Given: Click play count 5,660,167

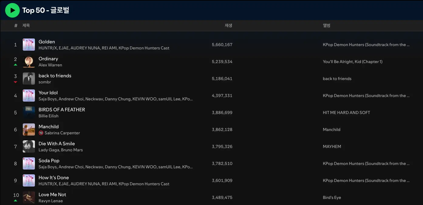Looking at the screenshot, I should coord(222,45).
